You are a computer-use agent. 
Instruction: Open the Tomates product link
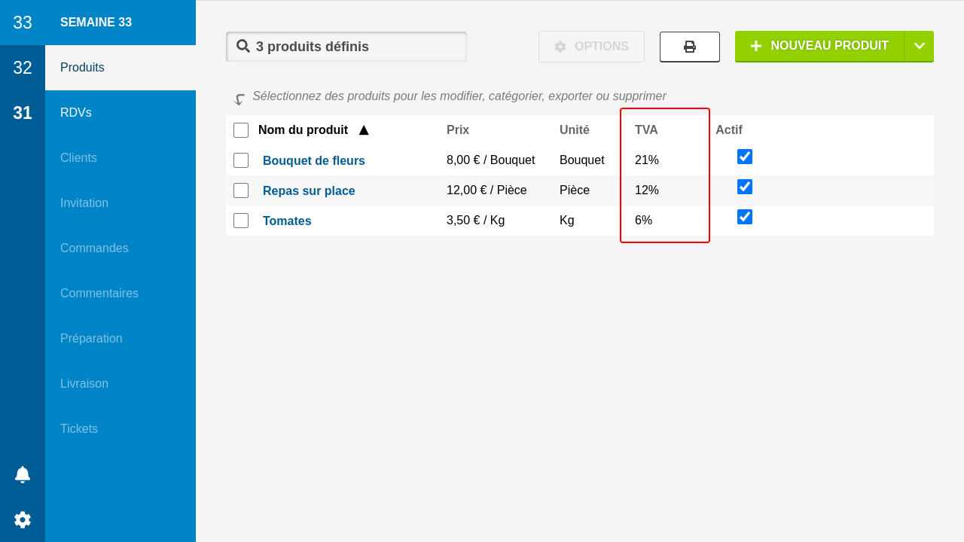click(287, 221)
